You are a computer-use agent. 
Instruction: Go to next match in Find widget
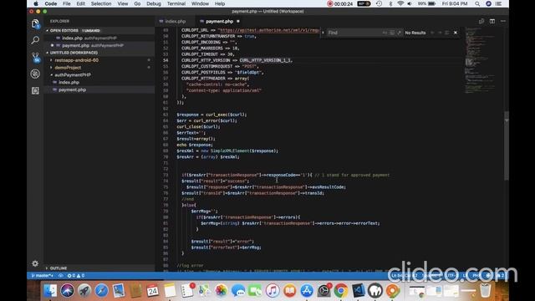(440, 33)
